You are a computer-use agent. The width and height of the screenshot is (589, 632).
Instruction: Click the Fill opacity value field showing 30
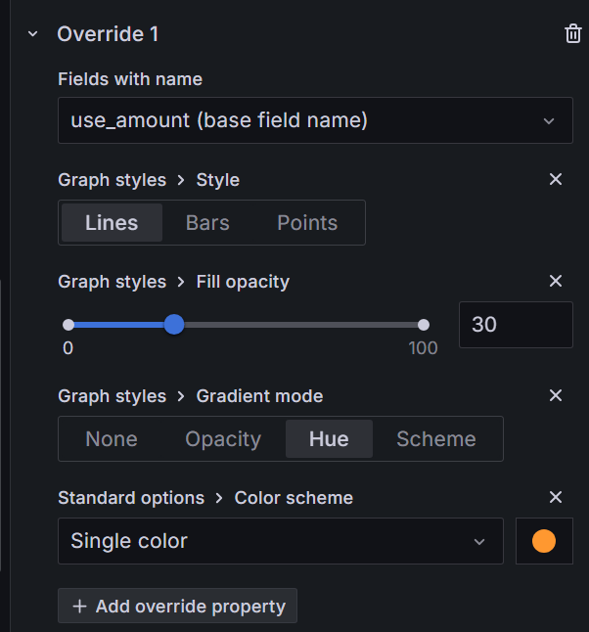(x=515, y=325)
